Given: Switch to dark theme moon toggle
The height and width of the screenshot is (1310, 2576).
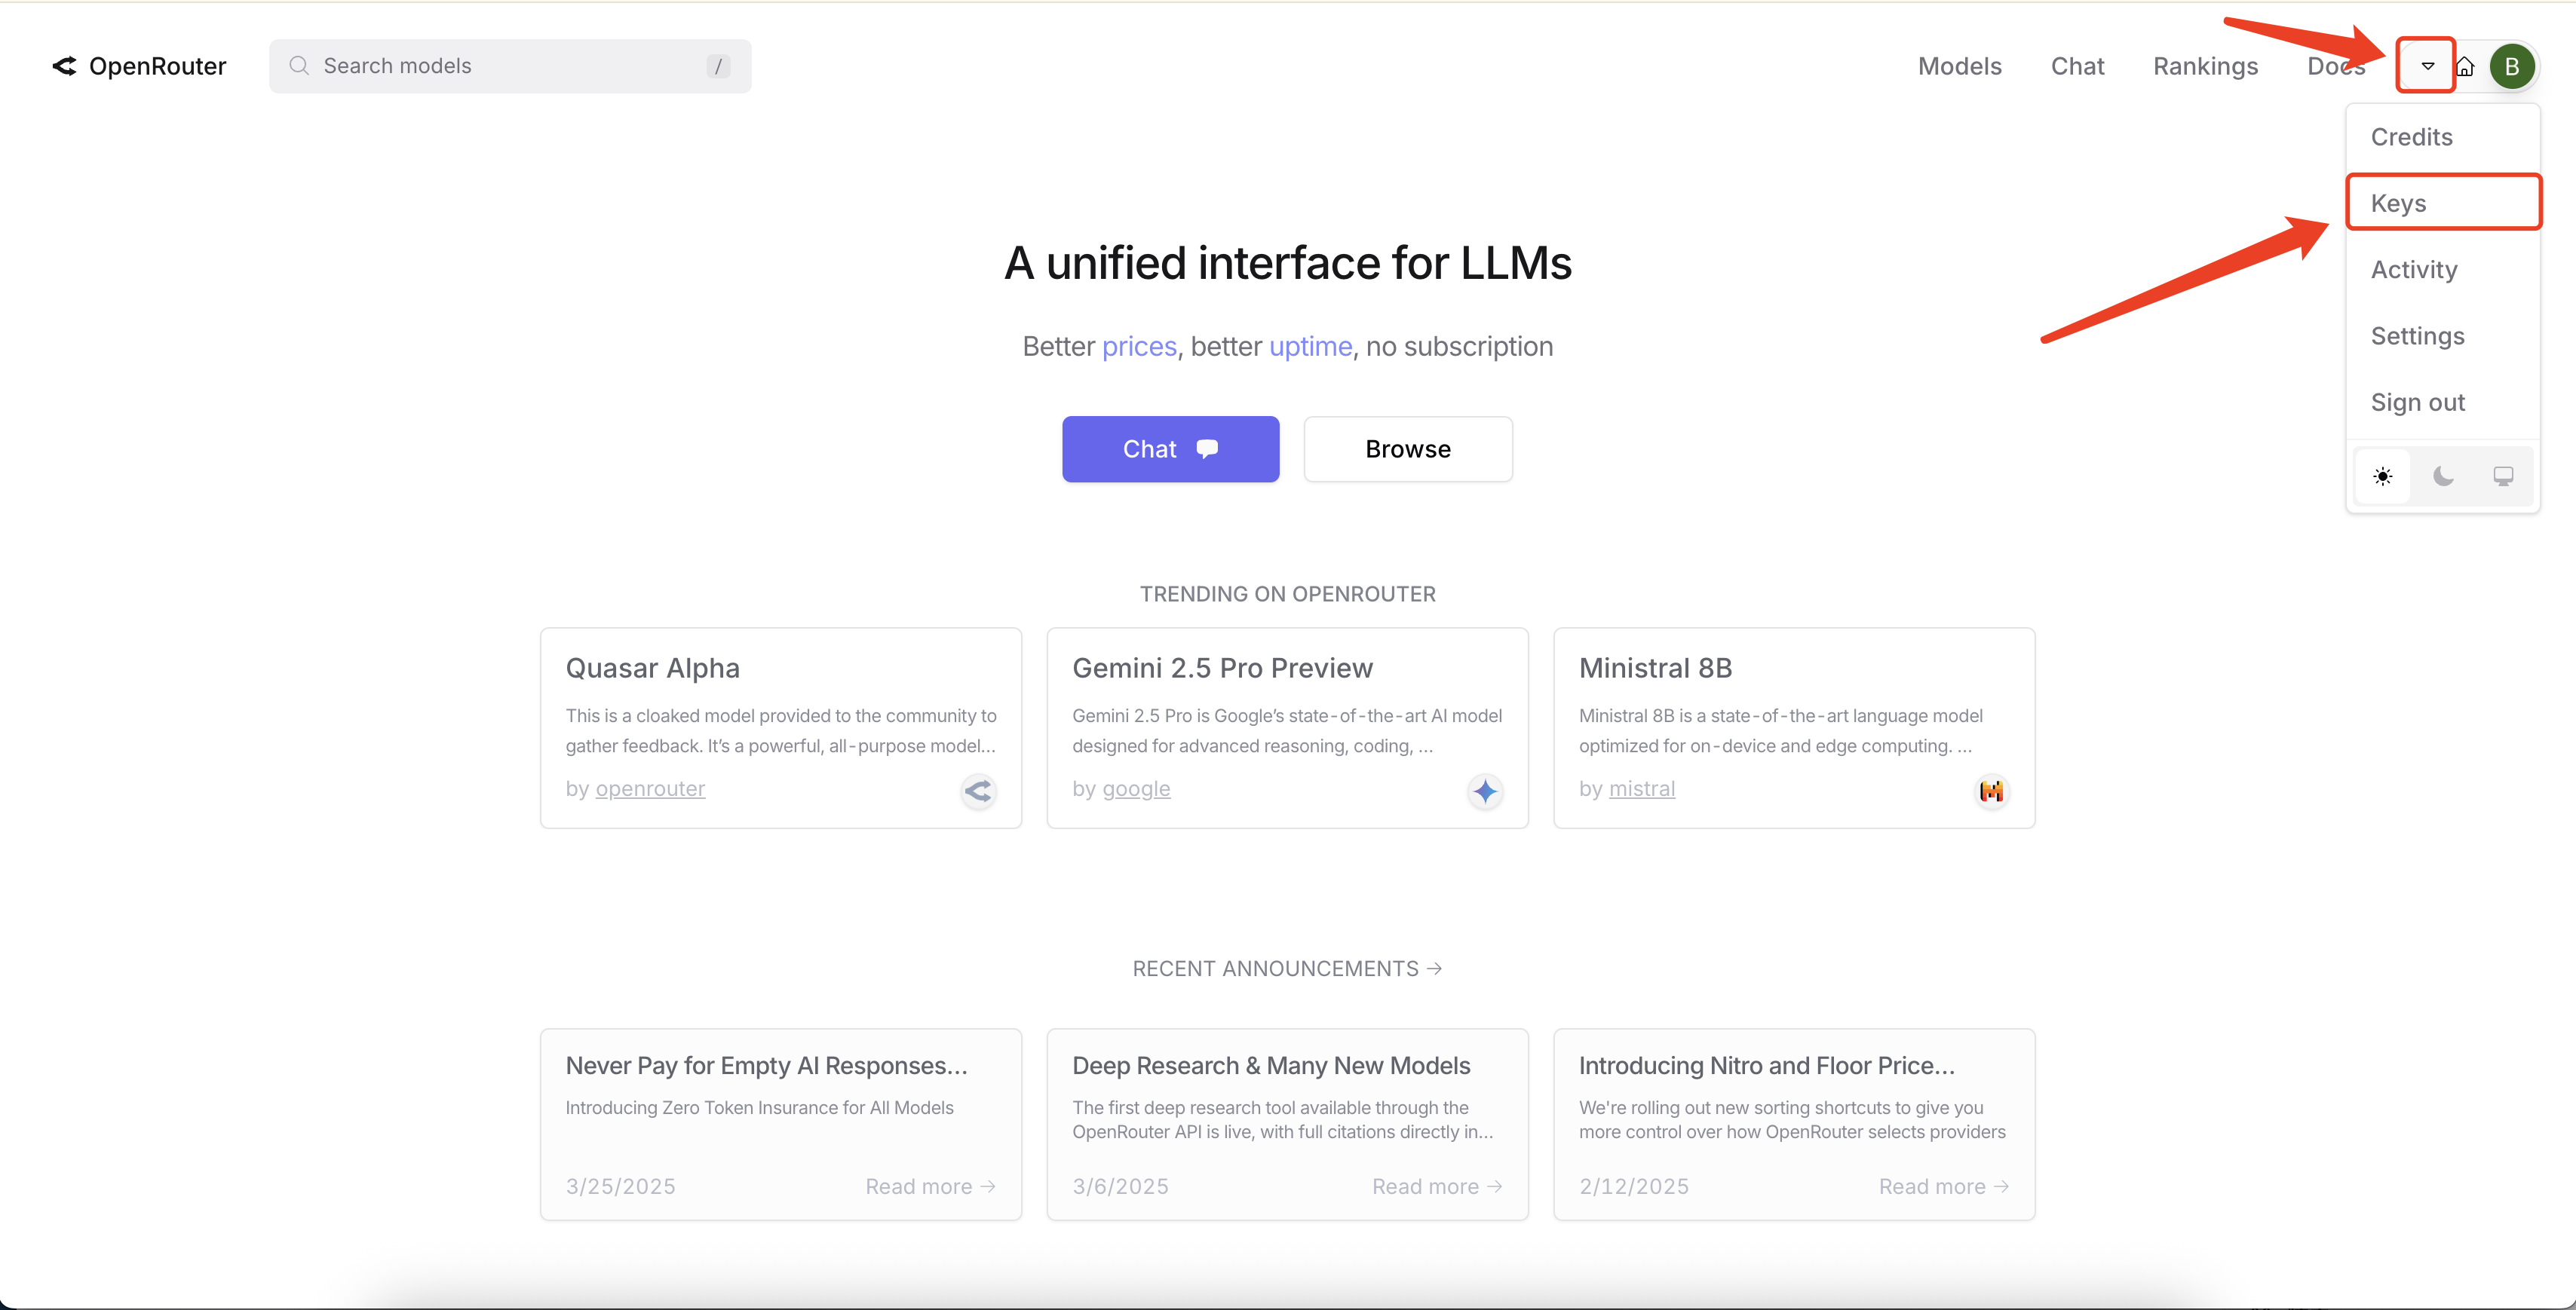Looking at the screenshot, I should [x=2443, y=476].
